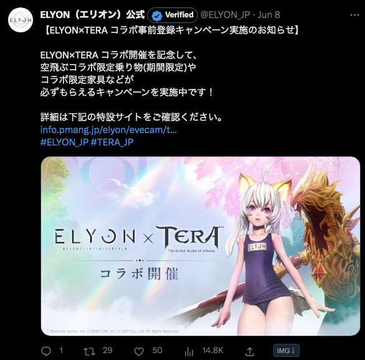The height and width of the screenshot is (360, 365).
Task: Open the info.pmang.jp/elyon link
Action: click(108, 130)
